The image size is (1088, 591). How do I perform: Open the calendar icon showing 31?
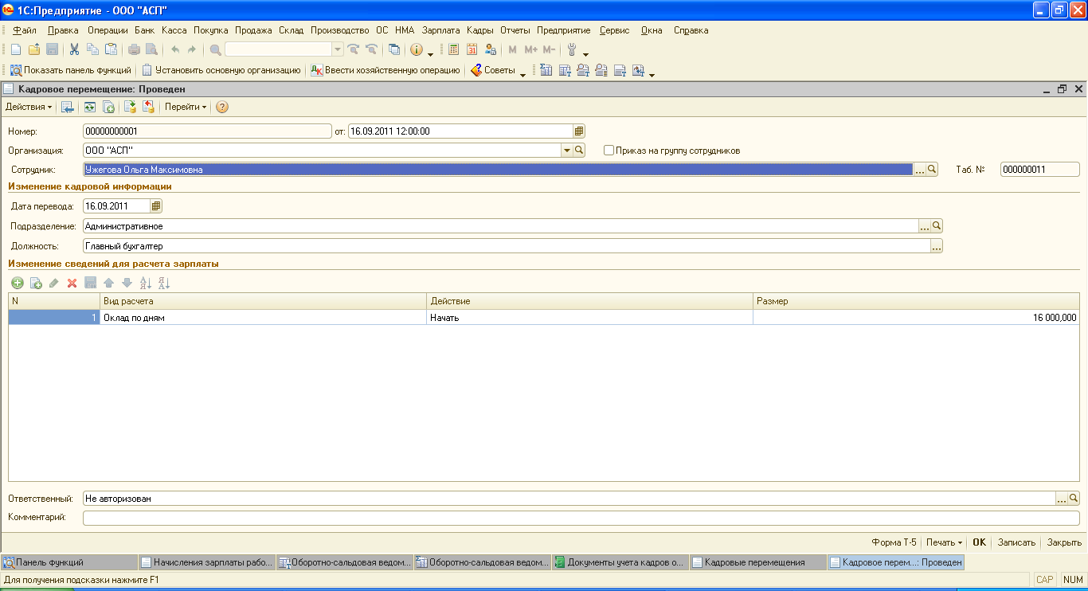pos(472,49)
